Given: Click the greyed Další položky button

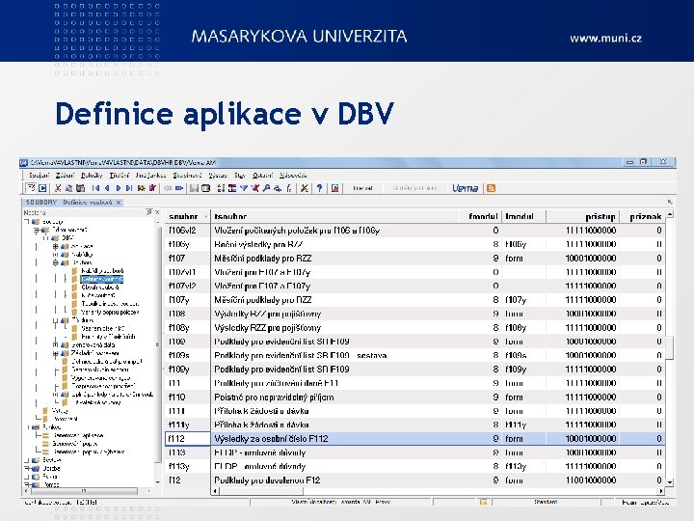Looking at the screenshot, I should coord(414,188).
